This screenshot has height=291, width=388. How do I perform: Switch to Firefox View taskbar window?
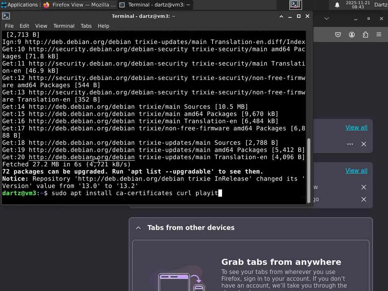[x=79, y=5]
